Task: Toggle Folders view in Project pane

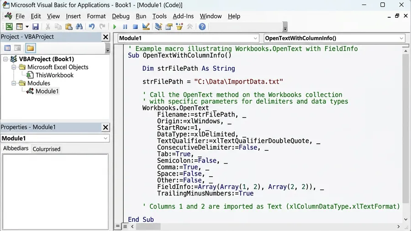Action: (x=30, y=48)
